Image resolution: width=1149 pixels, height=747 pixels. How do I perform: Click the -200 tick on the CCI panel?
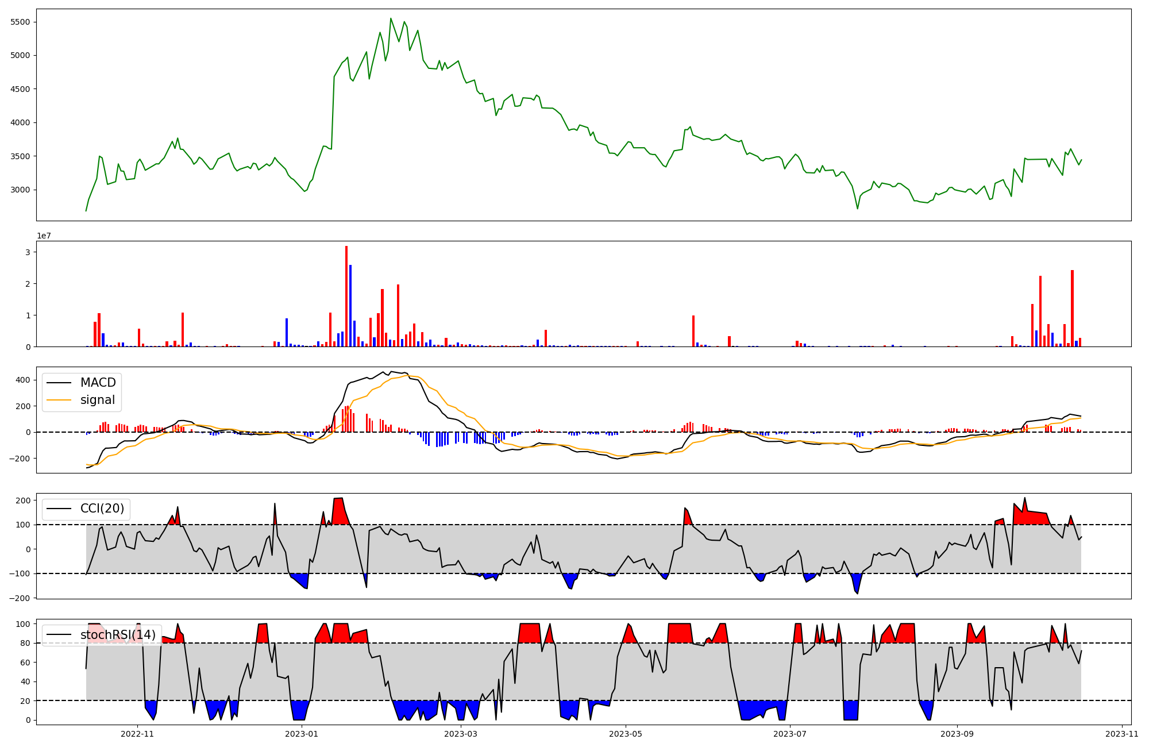[21, 598]
